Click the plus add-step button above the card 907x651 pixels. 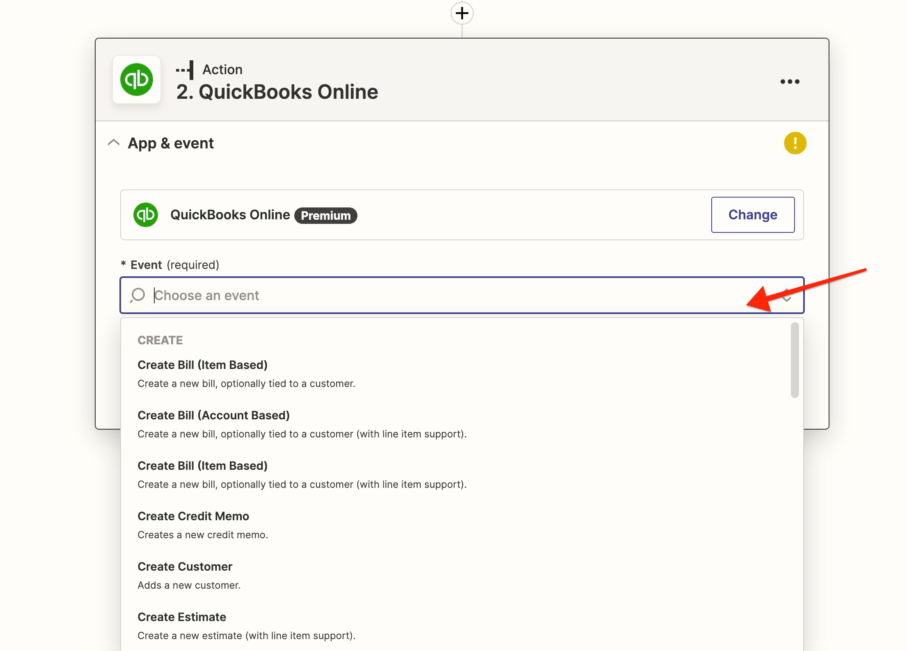pos(462,13)
